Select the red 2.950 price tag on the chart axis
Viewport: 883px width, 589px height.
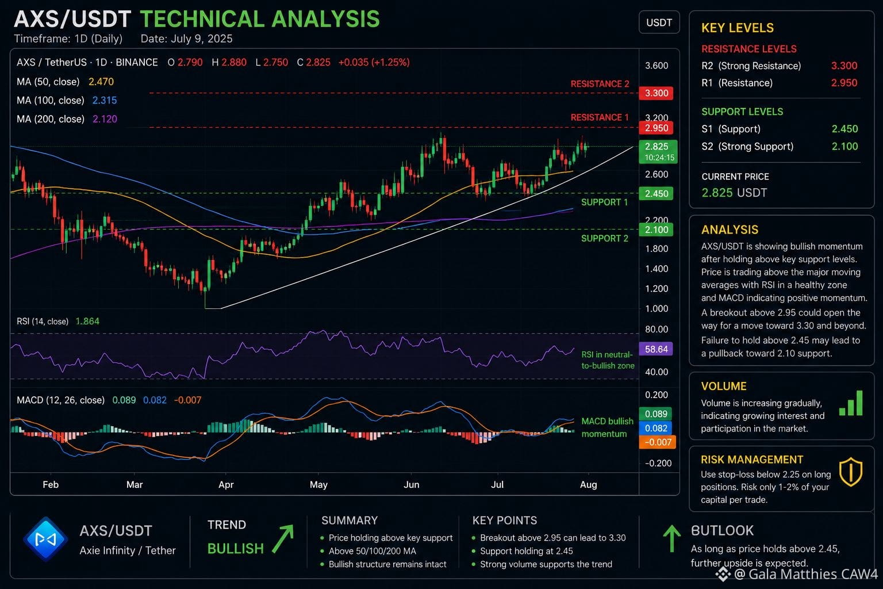point(657,128)
